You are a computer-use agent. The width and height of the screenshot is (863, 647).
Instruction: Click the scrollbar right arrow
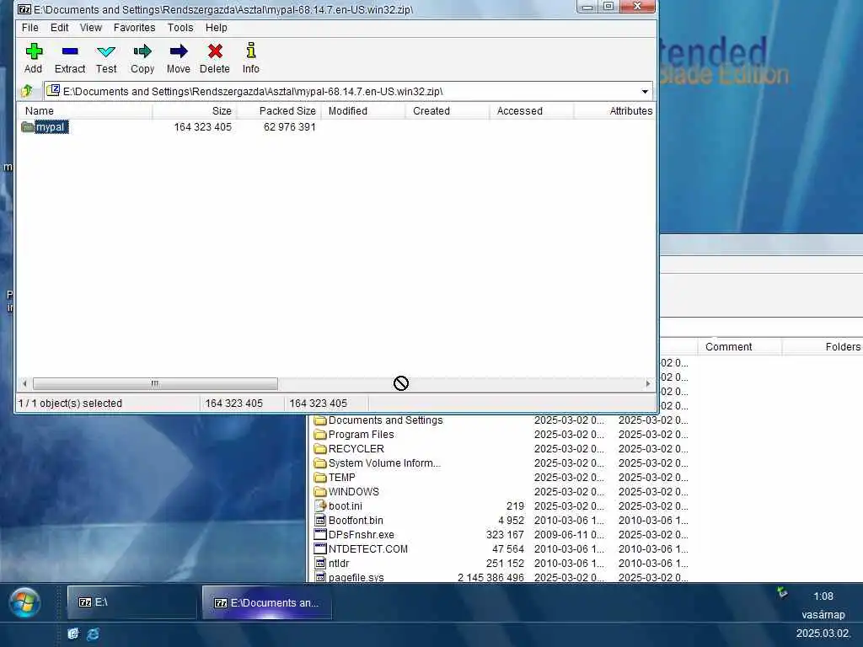coord(648,383)
